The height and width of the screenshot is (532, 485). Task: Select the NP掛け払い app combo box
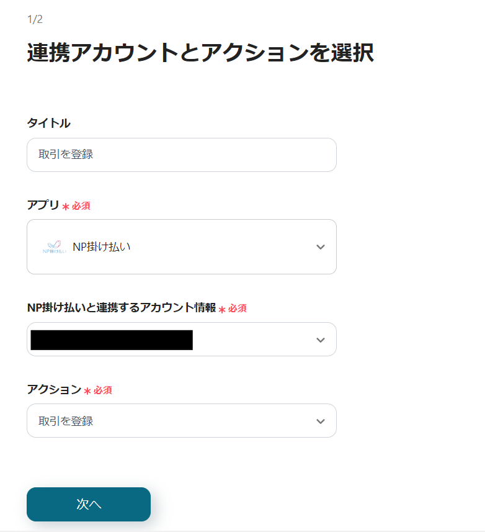(x=182, y=246)
